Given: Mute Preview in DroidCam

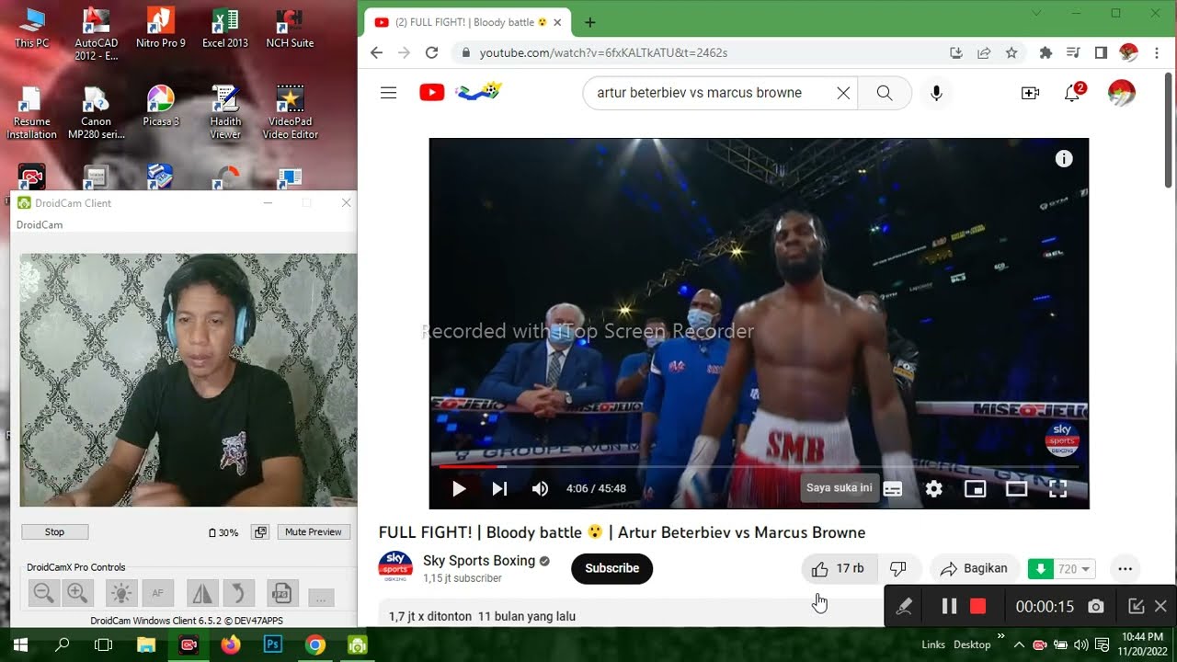Looking at the screenshot, I should point(313,532).
